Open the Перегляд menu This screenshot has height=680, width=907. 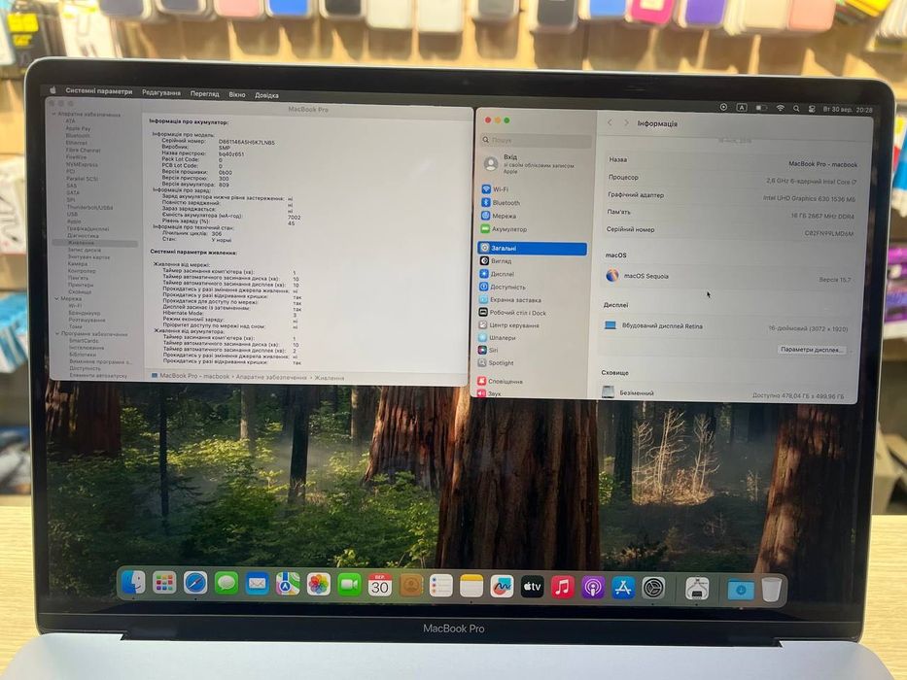click(205, 93)
